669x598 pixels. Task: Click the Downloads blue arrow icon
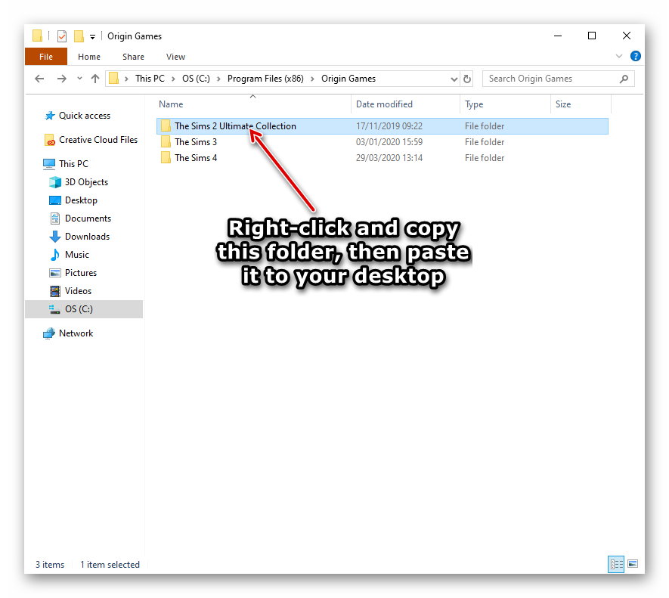[55, 237]
